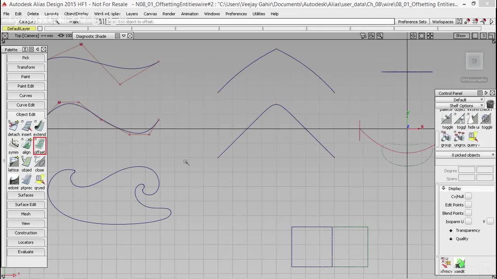
Task: Activate the offset tool icon
Action: tap(40, 144)
